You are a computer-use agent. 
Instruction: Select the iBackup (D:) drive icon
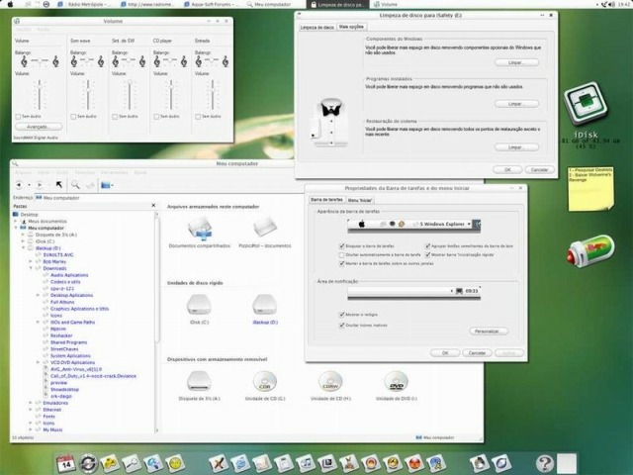coord(265,305)
